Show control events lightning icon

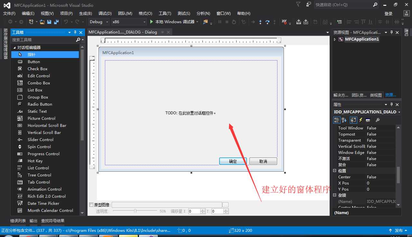coord(361,120)
